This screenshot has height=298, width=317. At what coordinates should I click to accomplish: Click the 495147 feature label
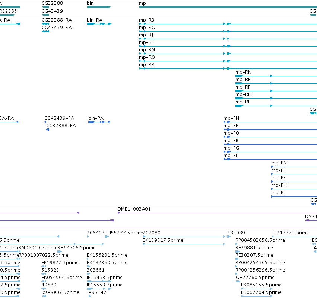click(x=98, y=292)
